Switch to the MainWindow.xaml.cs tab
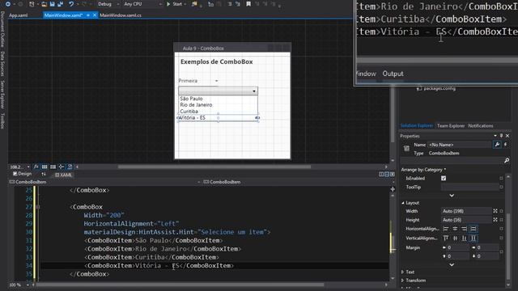 coord(121,15)
